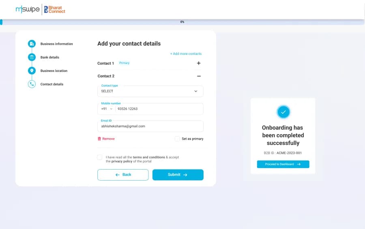
Task: Click the Bharat Connect logo
Action: coord(55,10)
